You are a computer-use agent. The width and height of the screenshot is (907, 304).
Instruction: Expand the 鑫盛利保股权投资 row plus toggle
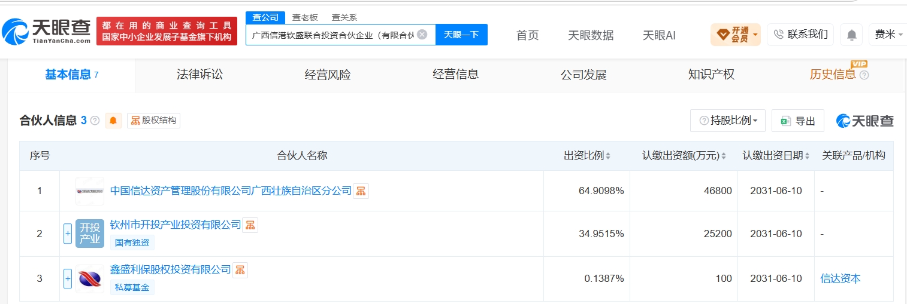[68, 278]
